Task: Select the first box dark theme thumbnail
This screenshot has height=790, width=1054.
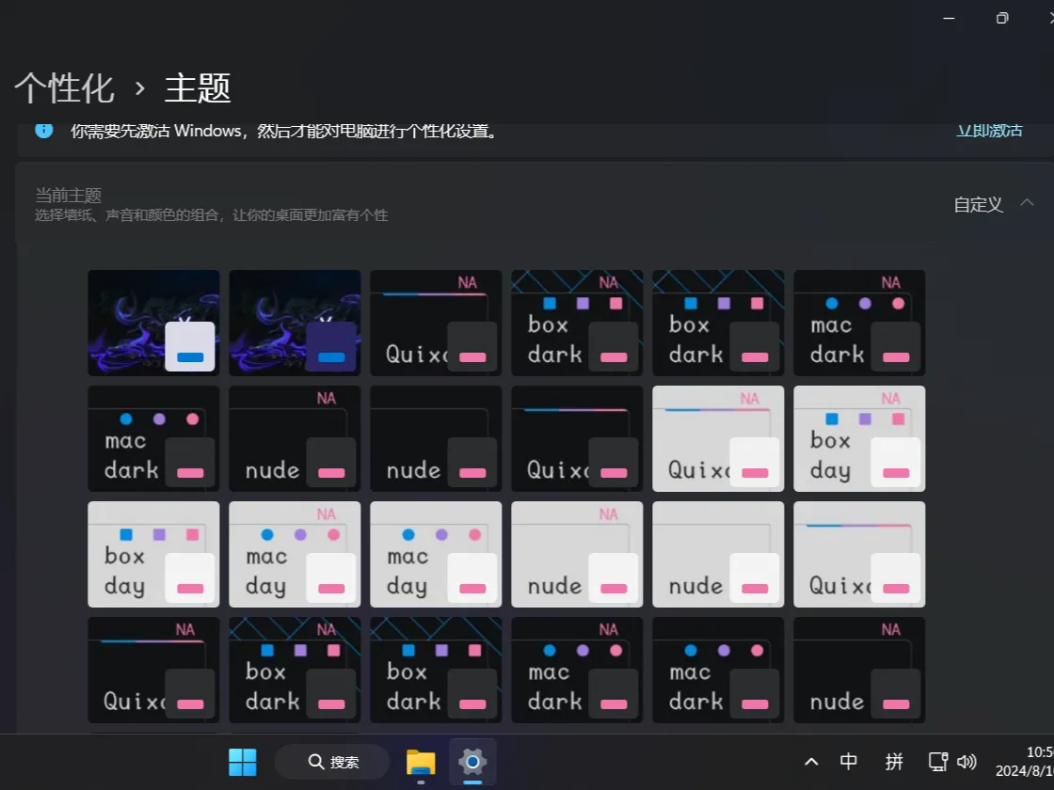Action: pyautogui.click(x=577, y=323)
